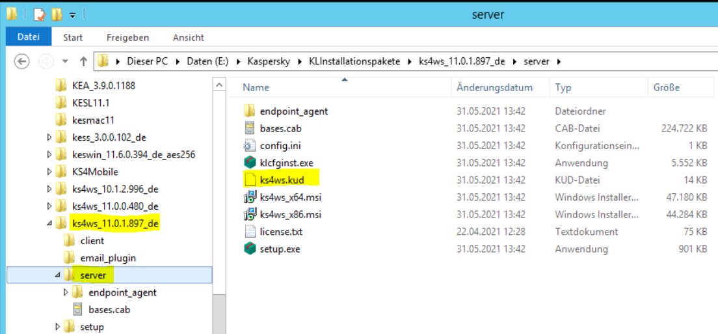Click the navigation pane scroll up arrow
This screenshot has width=718, height=334.
(x=219, y=85)
